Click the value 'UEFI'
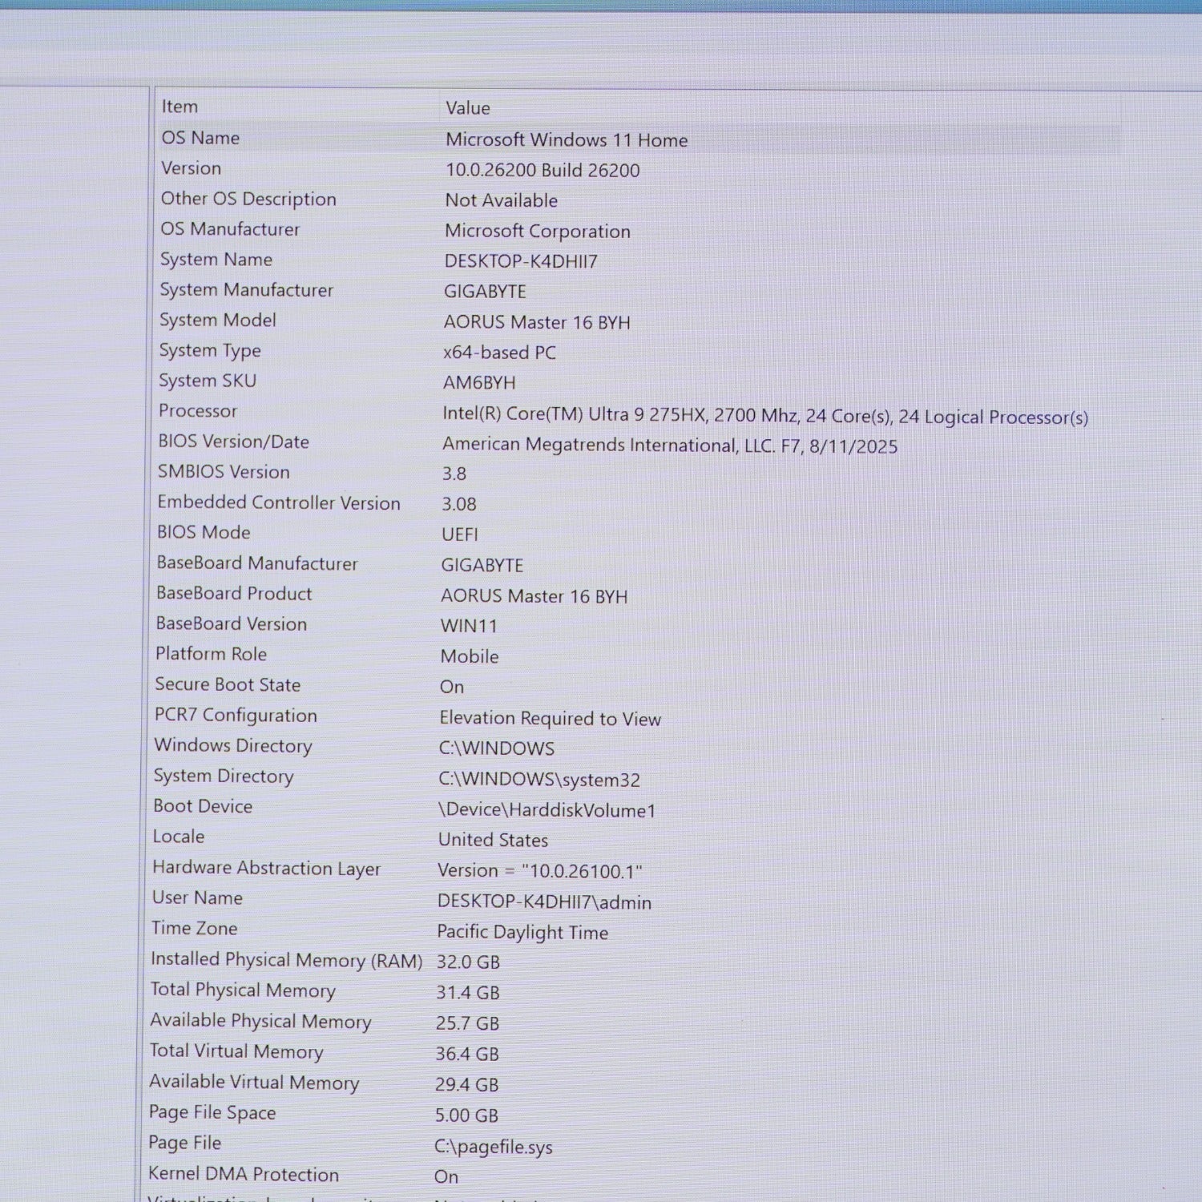This screenshot has height=1202, width=1202. [460, 534]
